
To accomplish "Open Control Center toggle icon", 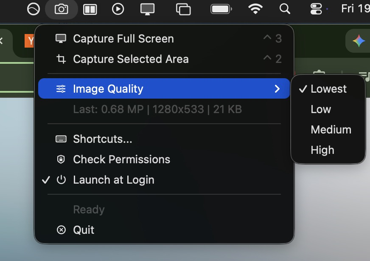I will 316,9.
